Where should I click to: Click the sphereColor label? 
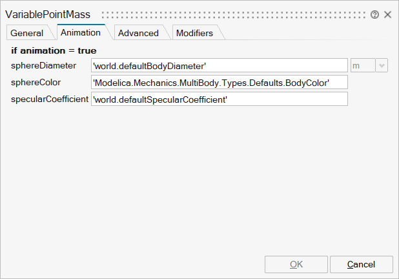point(36,82)
